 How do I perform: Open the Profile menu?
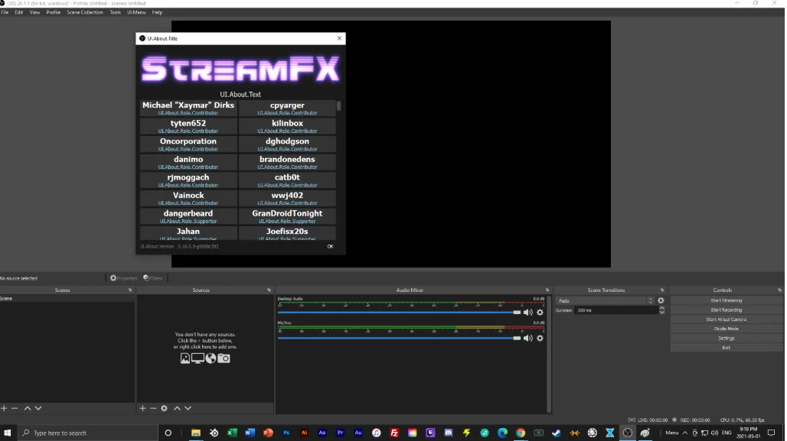(x=53, y=12)
